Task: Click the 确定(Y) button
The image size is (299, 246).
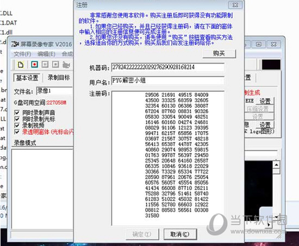Action: pos(142,234)
